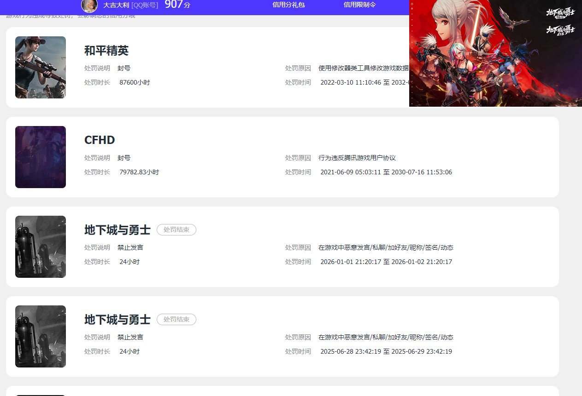
Task: Click 封号 description in the CFHD card
Action: click(x=124, y=158)
